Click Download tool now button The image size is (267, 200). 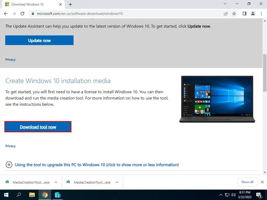pyautogui.click(x=38, y=127)
